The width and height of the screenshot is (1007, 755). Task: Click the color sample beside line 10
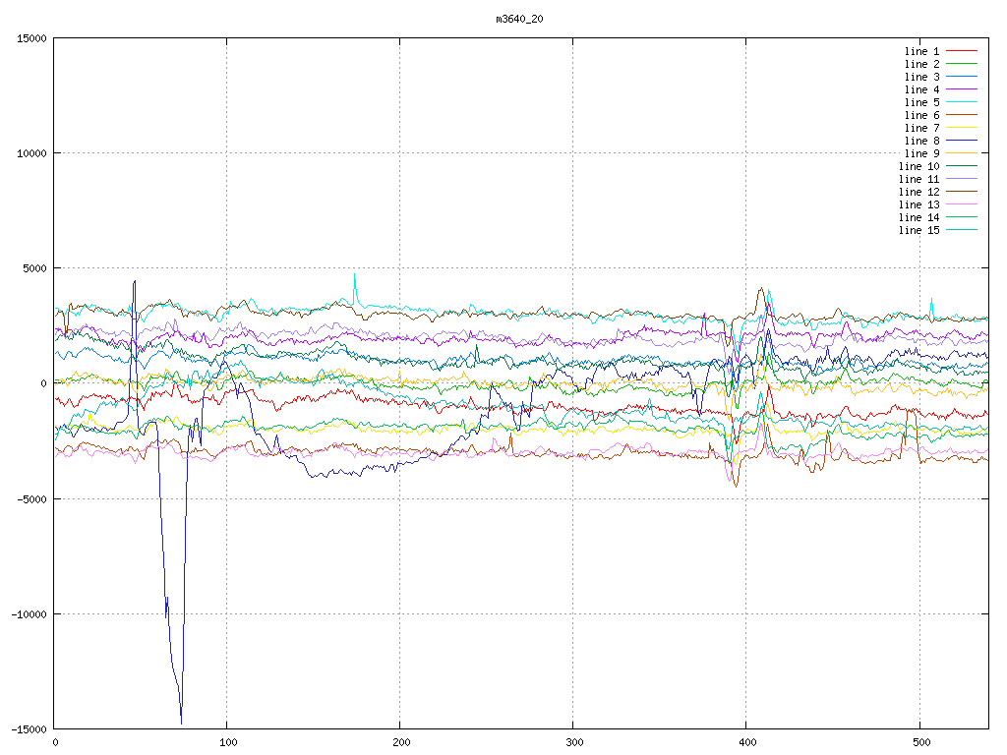[962, 166]
